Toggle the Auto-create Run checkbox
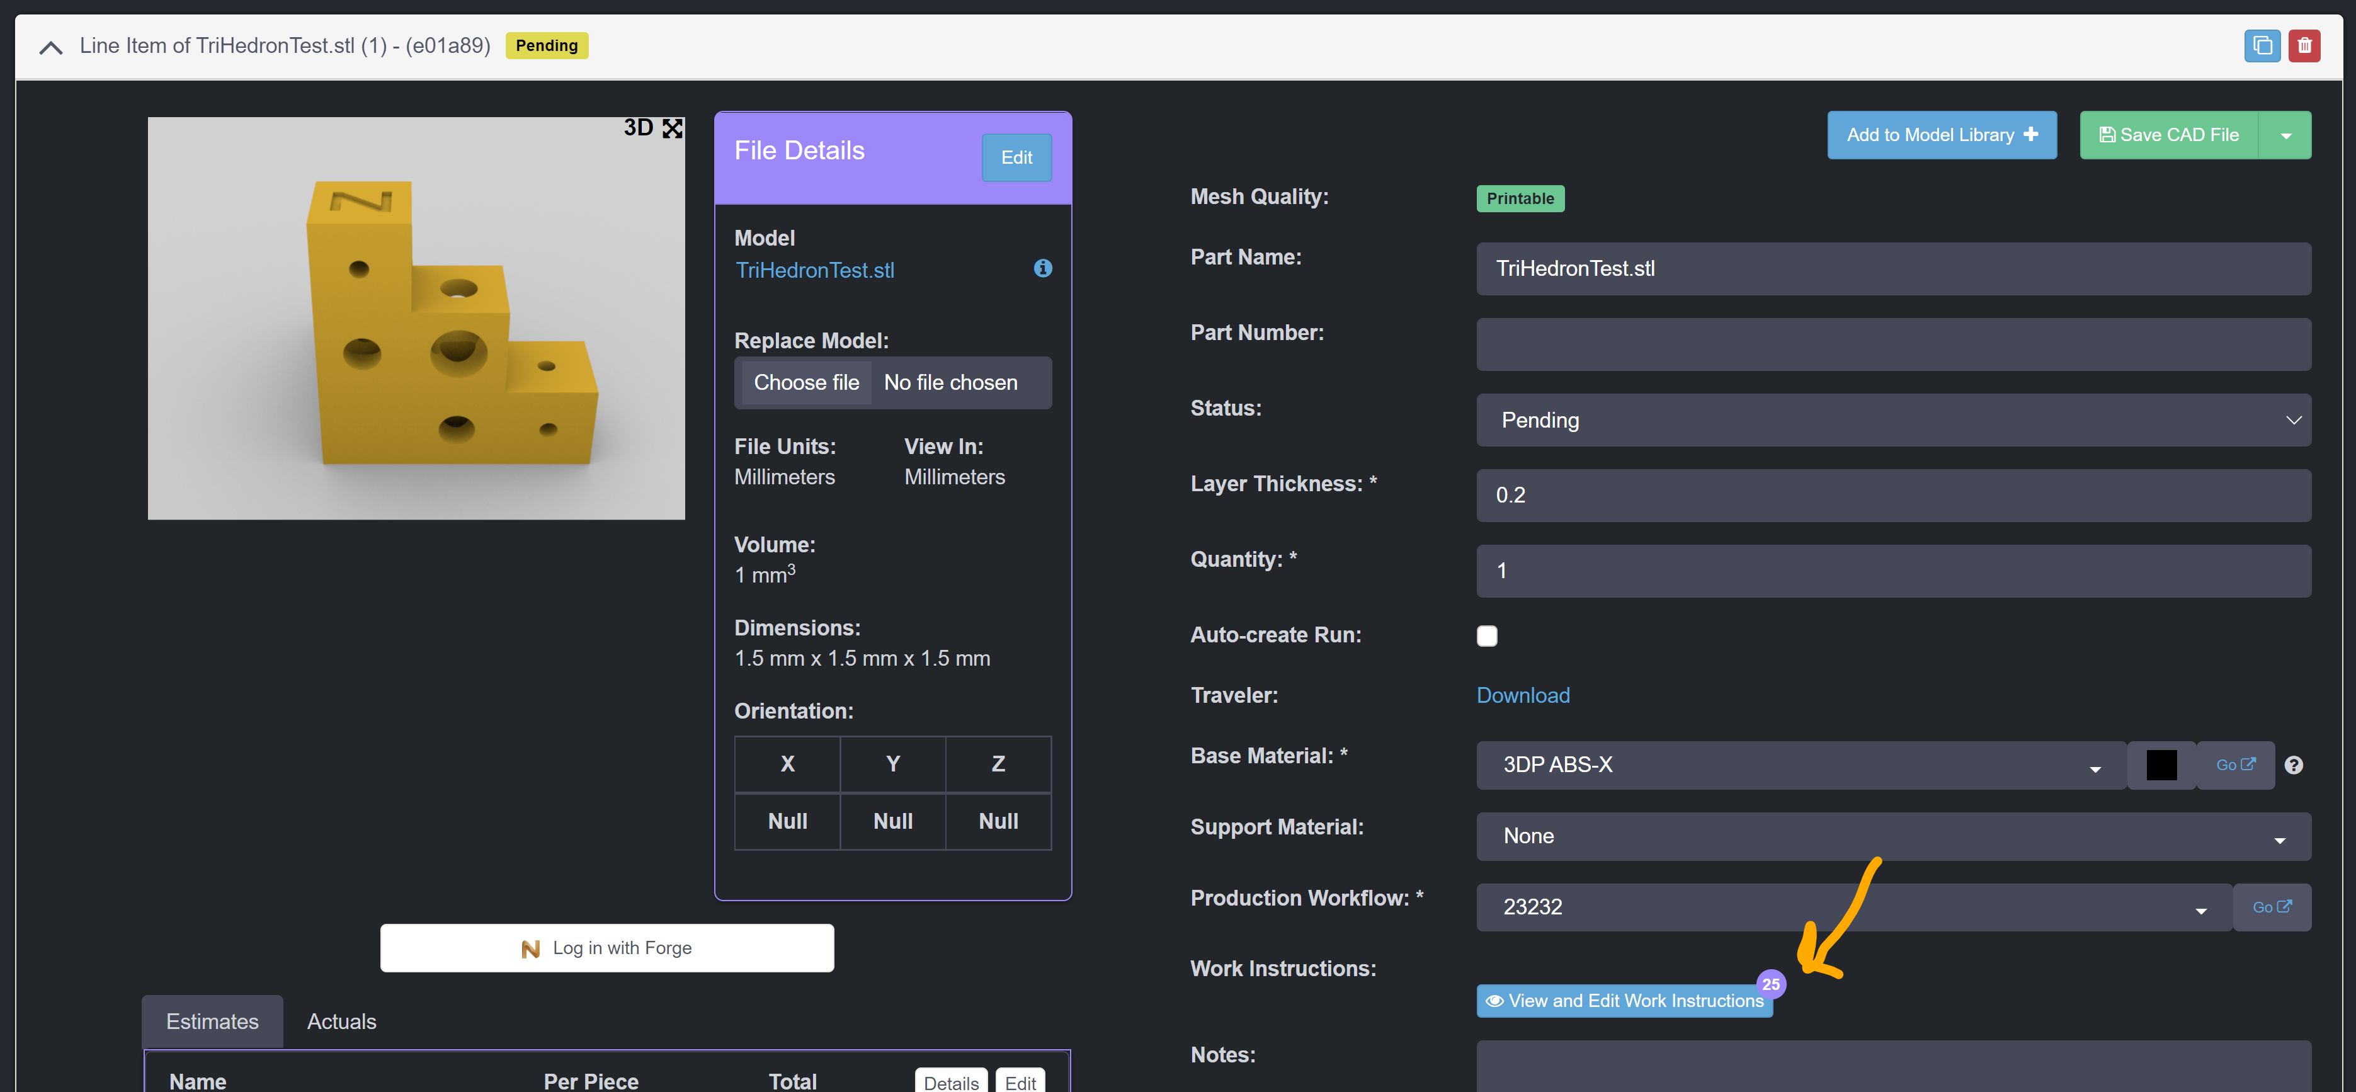2356x1092 pixels. click(x=1487, y=635)
